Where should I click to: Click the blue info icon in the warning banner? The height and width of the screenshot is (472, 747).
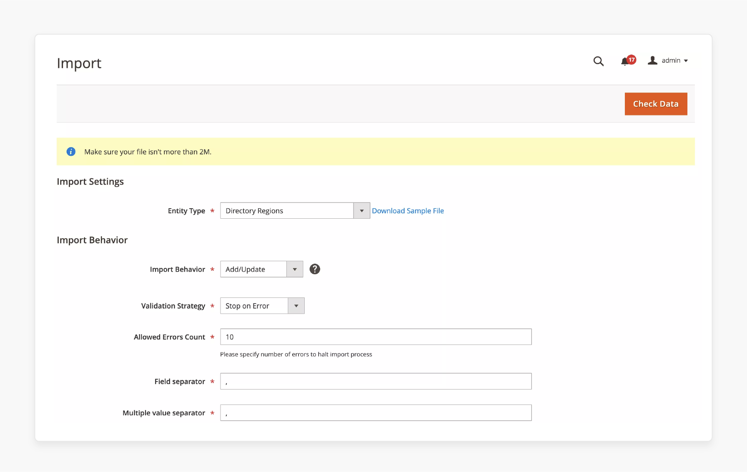coord(71,152)
